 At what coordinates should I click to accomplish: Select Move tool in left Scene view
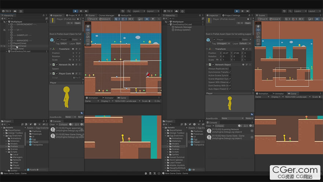(x=88, y=30)
